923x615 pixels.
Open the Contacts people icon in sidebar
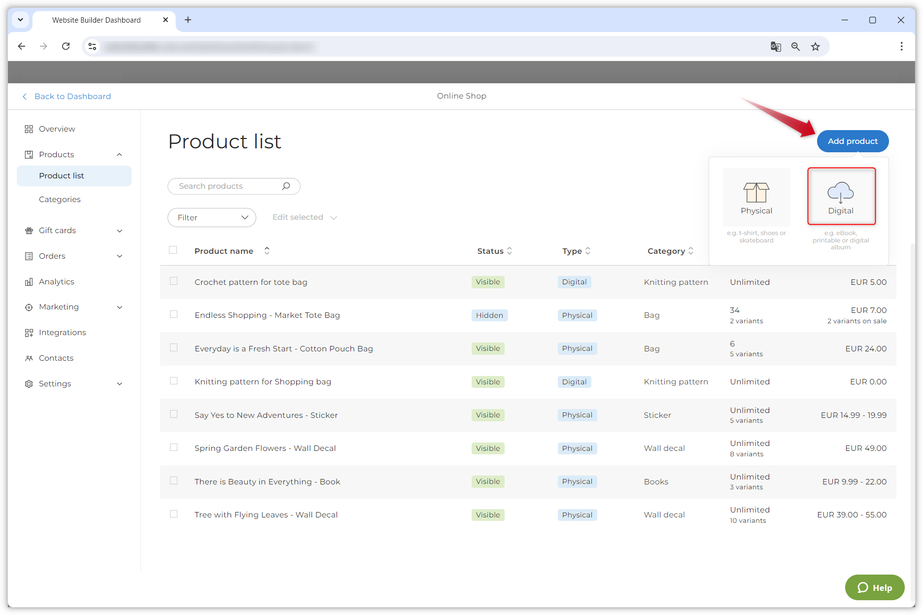(x=29, y=358)
